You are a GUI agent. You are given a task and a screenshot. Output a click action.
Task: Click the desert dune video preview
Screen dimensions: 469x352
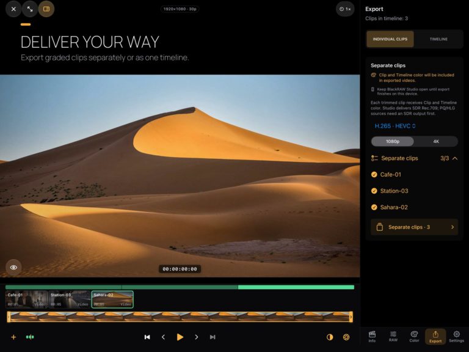pyautogui.click(x=180, y=176)
